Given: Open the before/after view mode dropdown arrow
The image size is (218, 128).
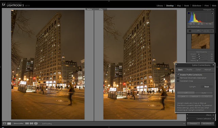Looking at the screenshot, I should 12,124.
